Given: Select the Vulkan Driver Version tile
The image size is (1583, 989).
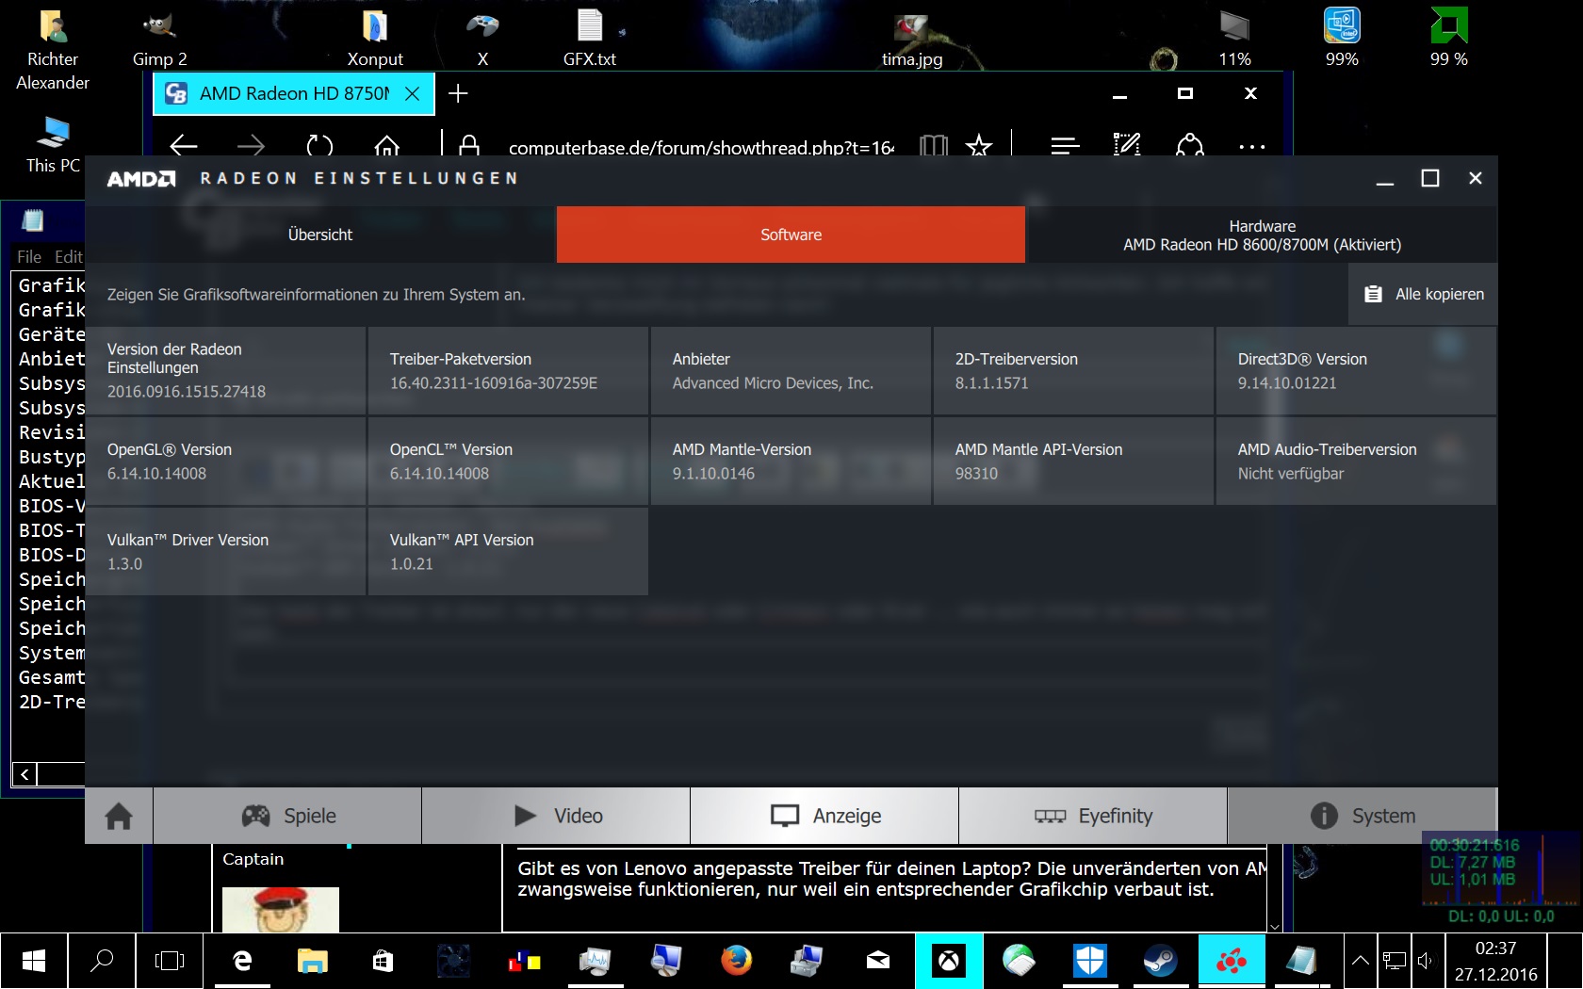Looking at the screenshot, I should click(225, 552).
